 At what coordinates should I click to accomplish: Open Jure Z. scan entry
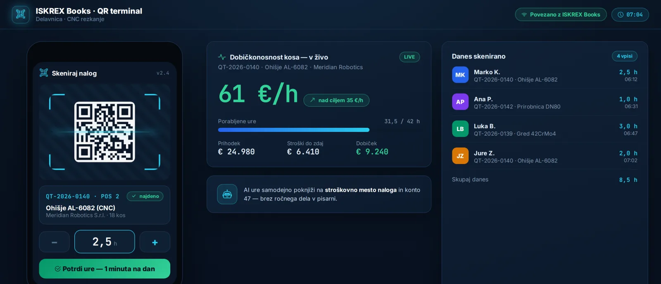pos(544,156)
